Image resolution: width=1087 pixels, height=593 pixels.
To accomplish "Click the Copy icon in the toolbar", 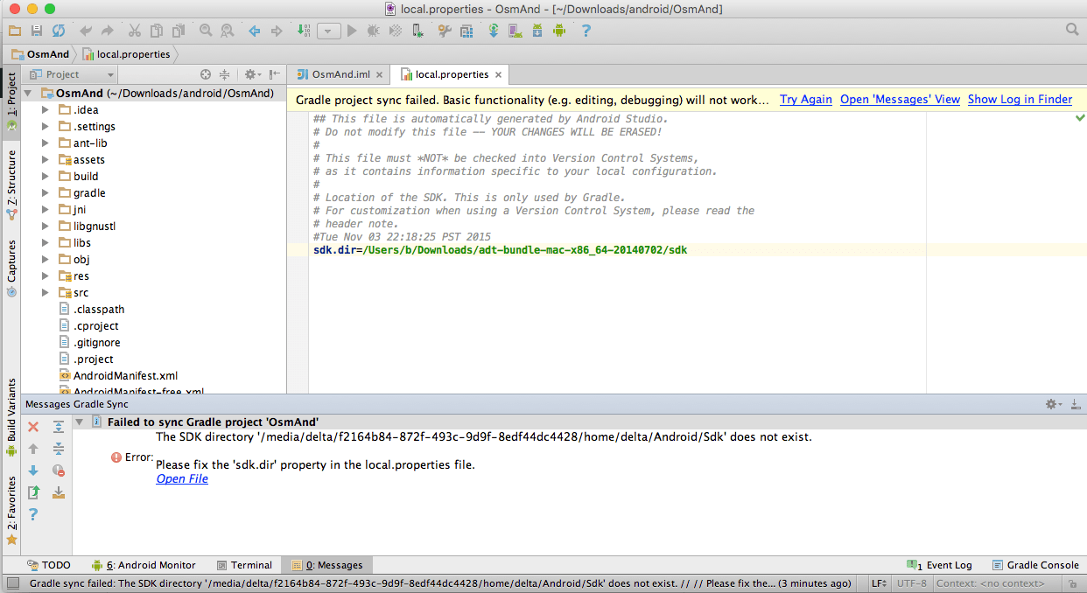I will (x=156, y=31).
